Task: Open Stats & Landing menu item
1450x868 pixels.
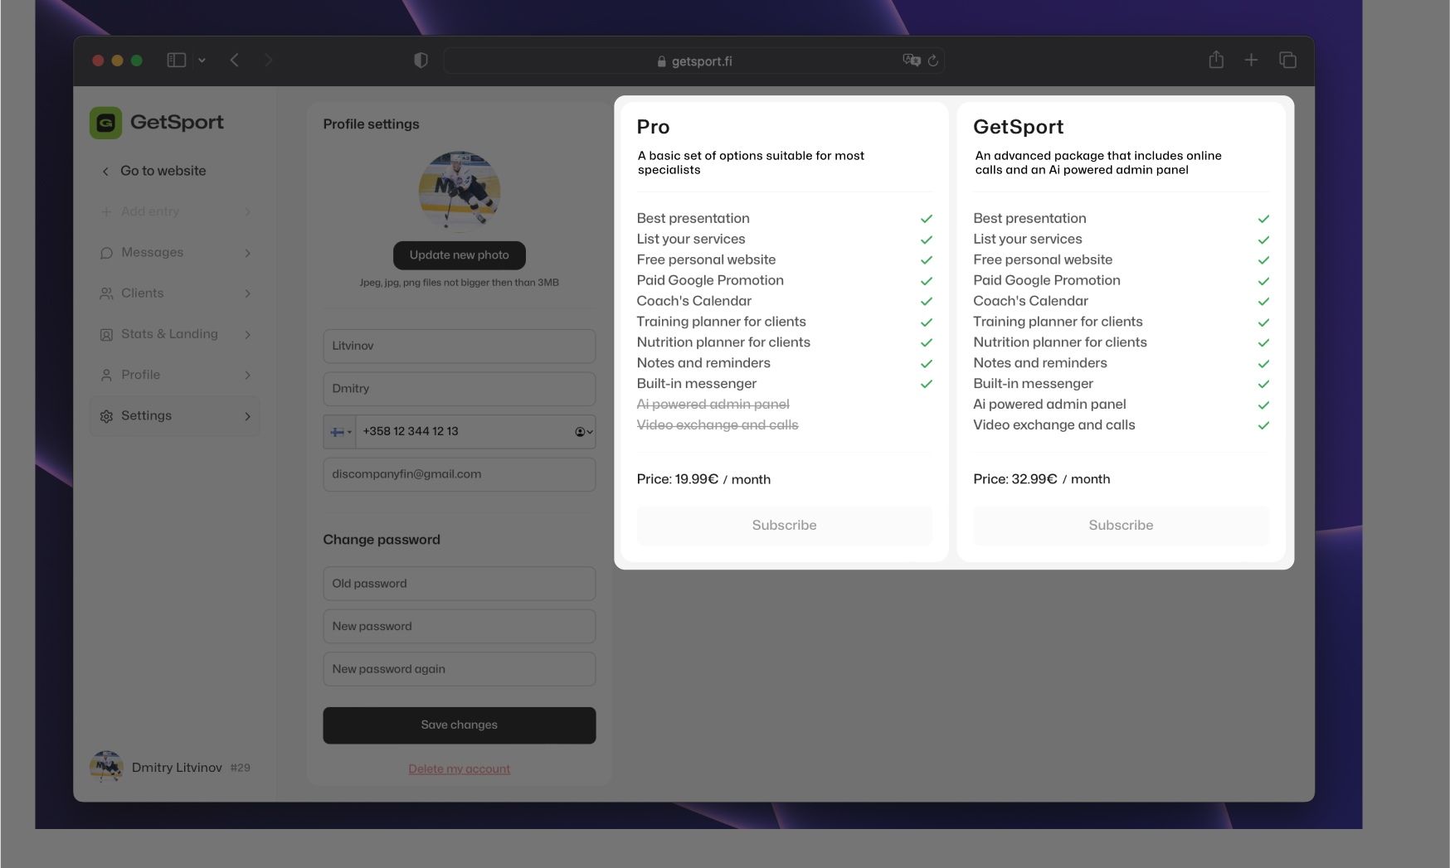Action: pos(175,334)
